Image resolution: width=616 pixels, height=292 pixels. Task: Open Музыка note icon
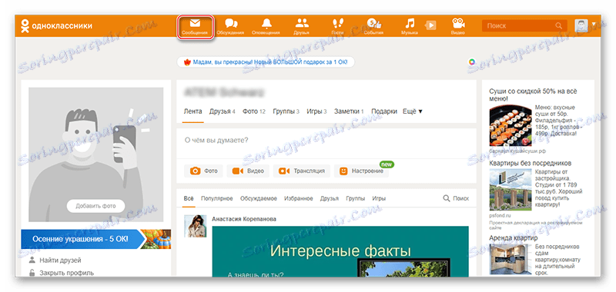pyautogui.click(x=410, y=26)
